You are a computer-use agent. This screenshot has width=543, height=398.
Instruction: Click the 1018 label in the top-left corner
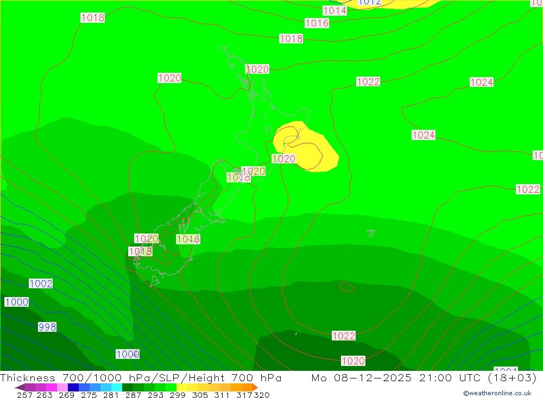point(92,18)
